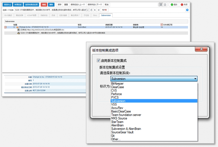Open the Story tab
This screenshot has width=218, height=147.
95,15
